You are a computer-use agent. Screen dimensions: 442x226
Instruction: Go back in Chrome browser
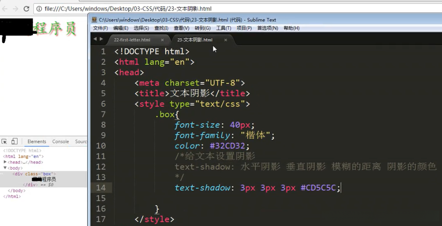coord(5,9)
